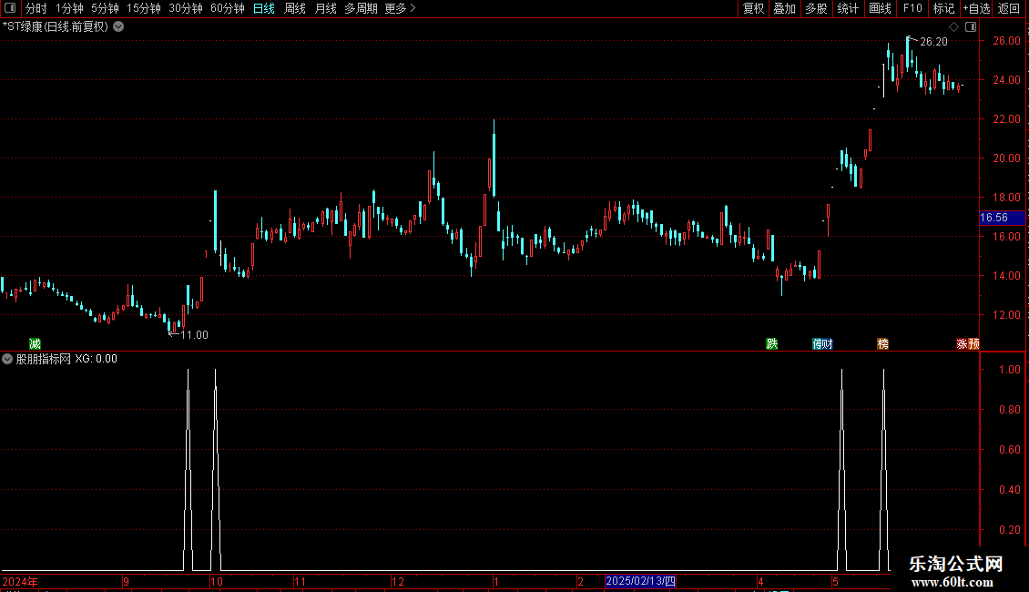The height and width of the screenshot is (592, 1029).
Task: Open the 多股 multi-stock view
Action: pos(817,8)
